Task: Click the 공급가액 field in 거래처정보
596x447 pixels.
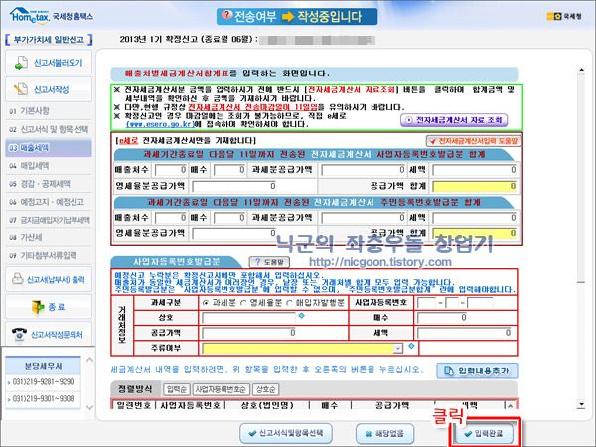Action: pos(248,333)
